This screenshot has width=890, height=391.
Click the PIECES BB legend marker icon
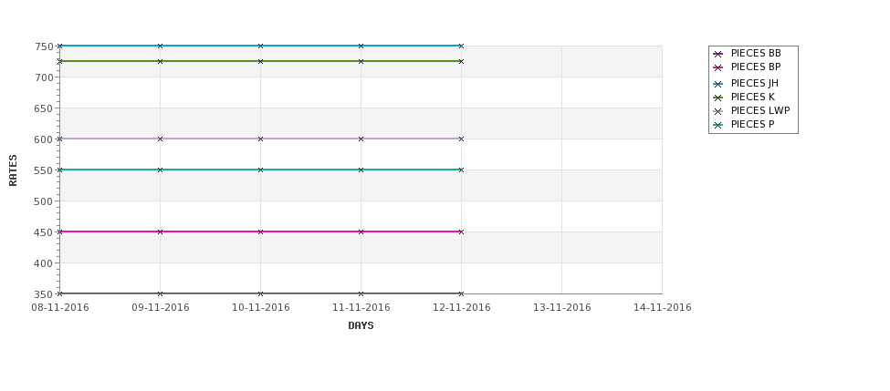pos(718,55)
